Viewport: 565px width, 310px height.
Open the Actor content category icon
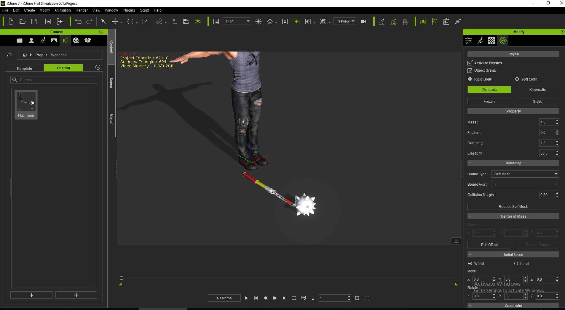pos(31,40)
